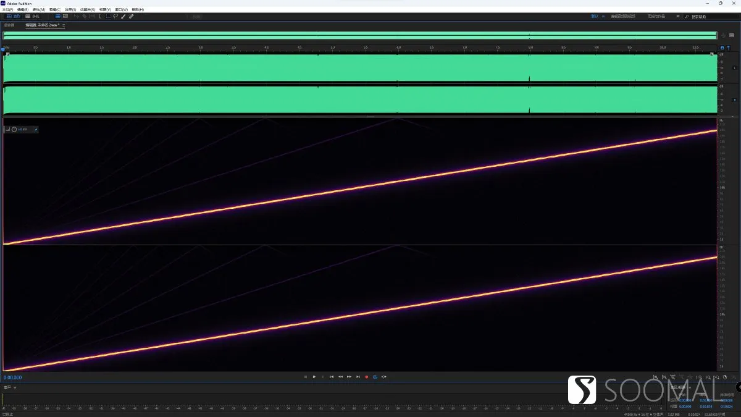This screenshot has height=417, width=741.
Task: Open the 默认 workspace menu icon
Action: coord(603,16)
